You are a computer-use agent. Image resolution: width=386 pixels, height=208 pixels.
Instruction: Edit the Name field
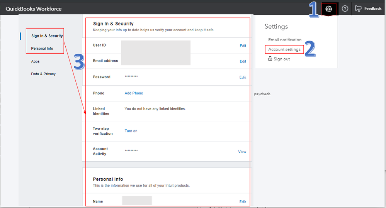coord(243,201)
